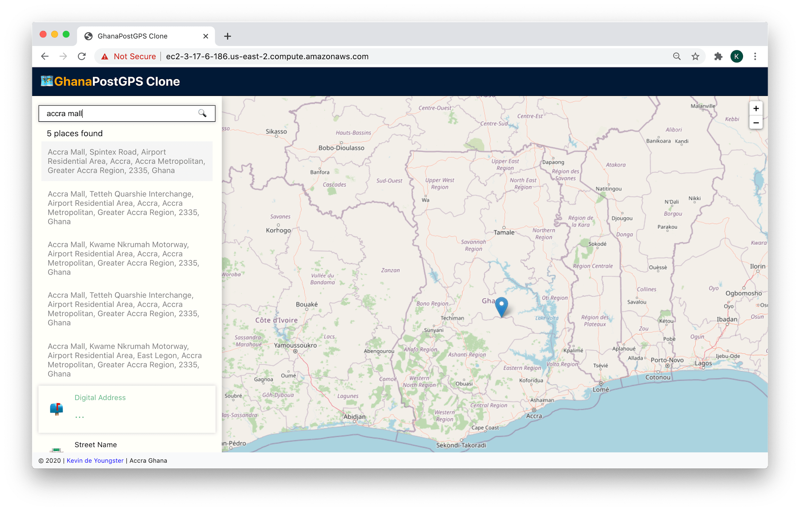Image resolution: width=800 pixels, height=511 pixels.
Task: Click the Street Name label
Action: click(x=96, y=444)
